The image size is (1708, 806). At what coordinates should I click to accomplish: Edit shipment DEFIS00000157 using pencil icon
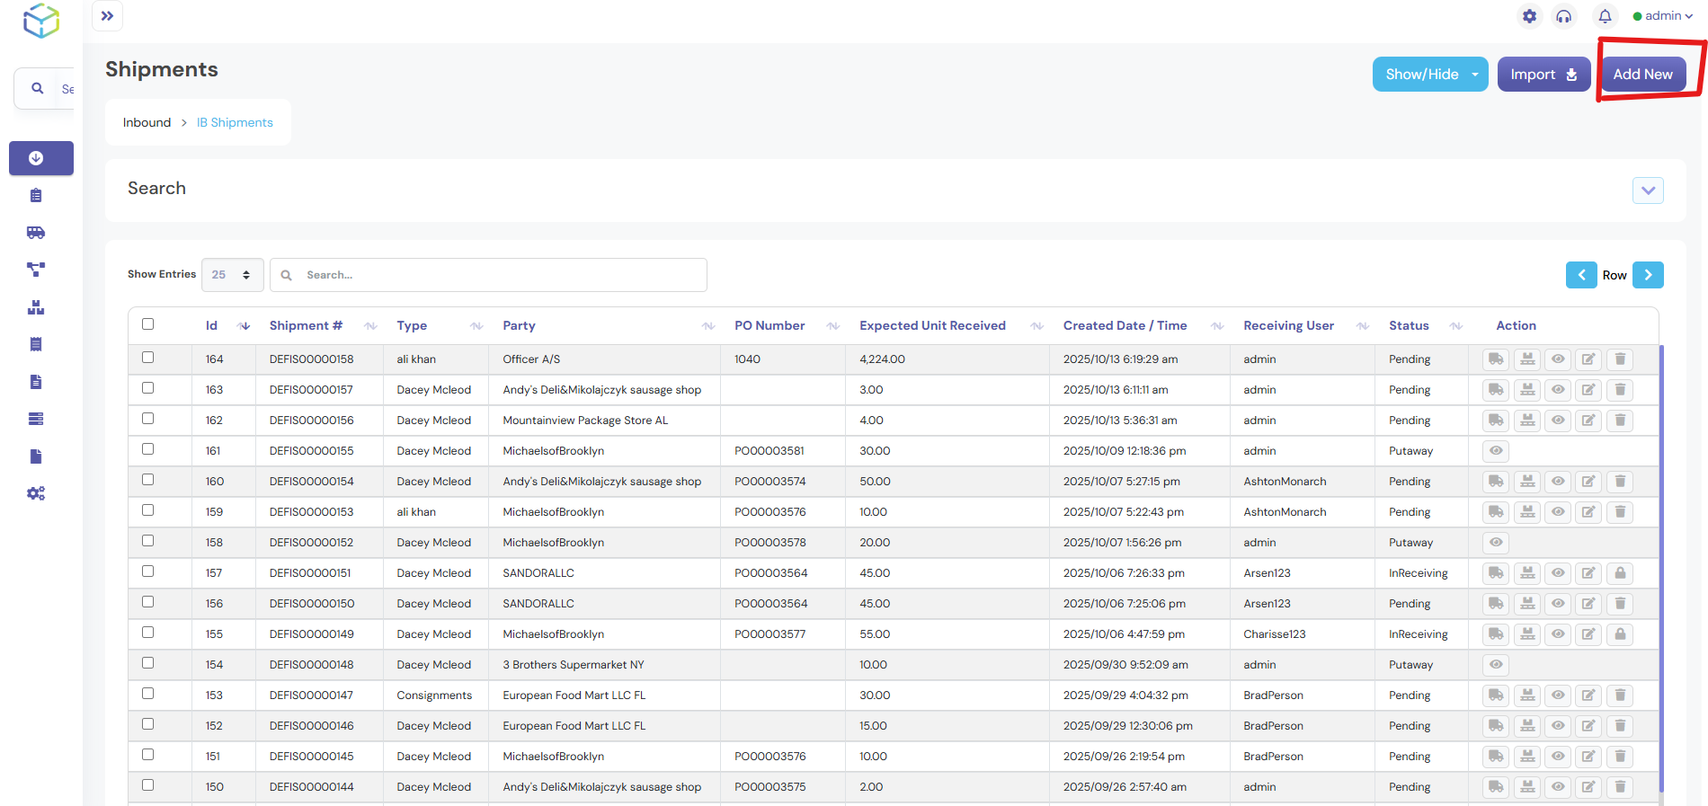1588,390
